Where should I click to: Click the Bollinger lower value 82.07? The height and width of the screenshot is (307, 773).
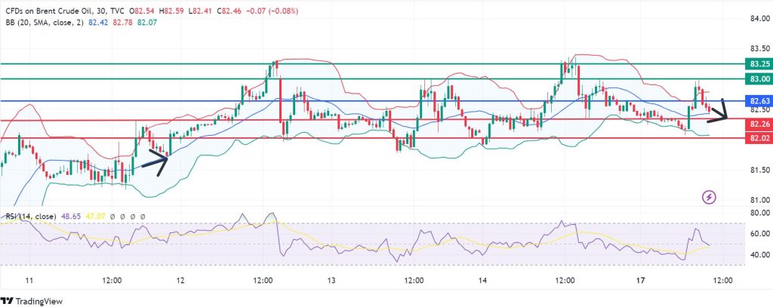coord(147,22)
